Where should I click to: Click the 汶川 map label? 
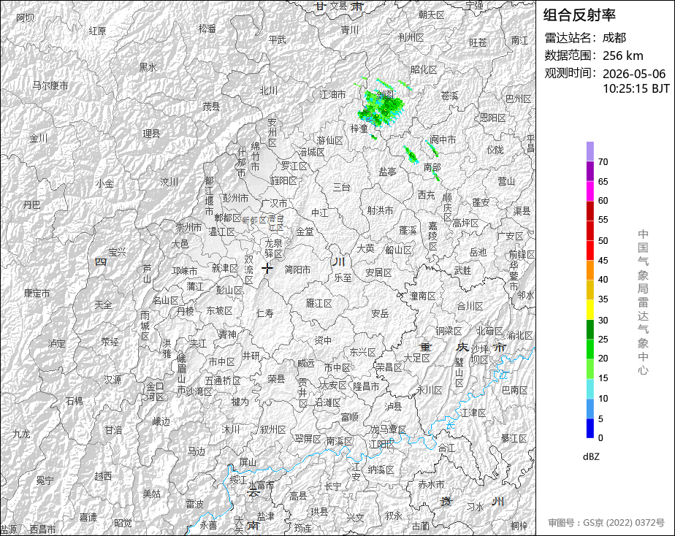click(169, 182)
